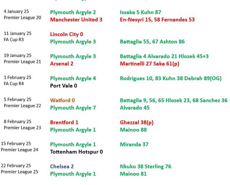
Task: Click Plymouth Argyle 7 score line
Action: click(73, 108)
